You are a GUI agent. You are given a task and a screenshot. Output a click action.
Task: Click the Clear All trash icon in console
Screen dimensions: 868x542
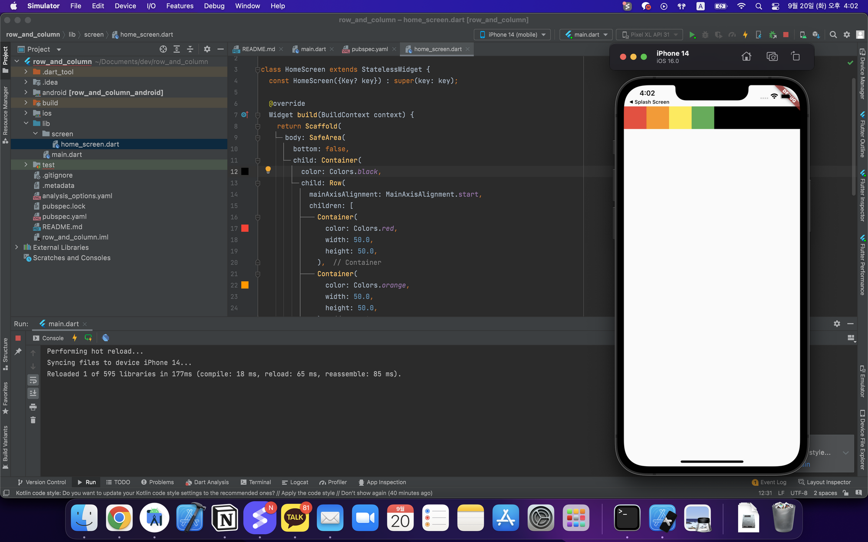click(x=33, y=420)
